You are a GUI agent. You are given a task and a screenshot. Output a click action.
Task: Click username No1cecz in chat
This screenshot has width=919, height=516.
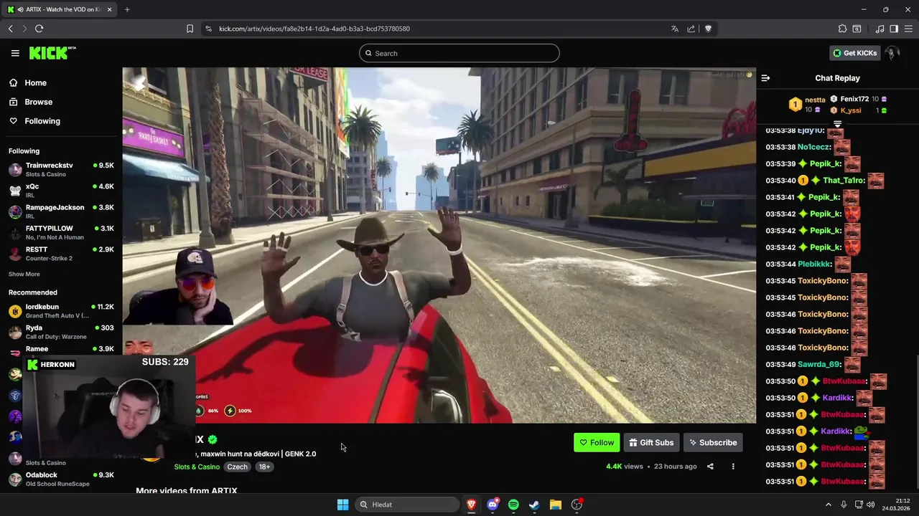(813, 147)
